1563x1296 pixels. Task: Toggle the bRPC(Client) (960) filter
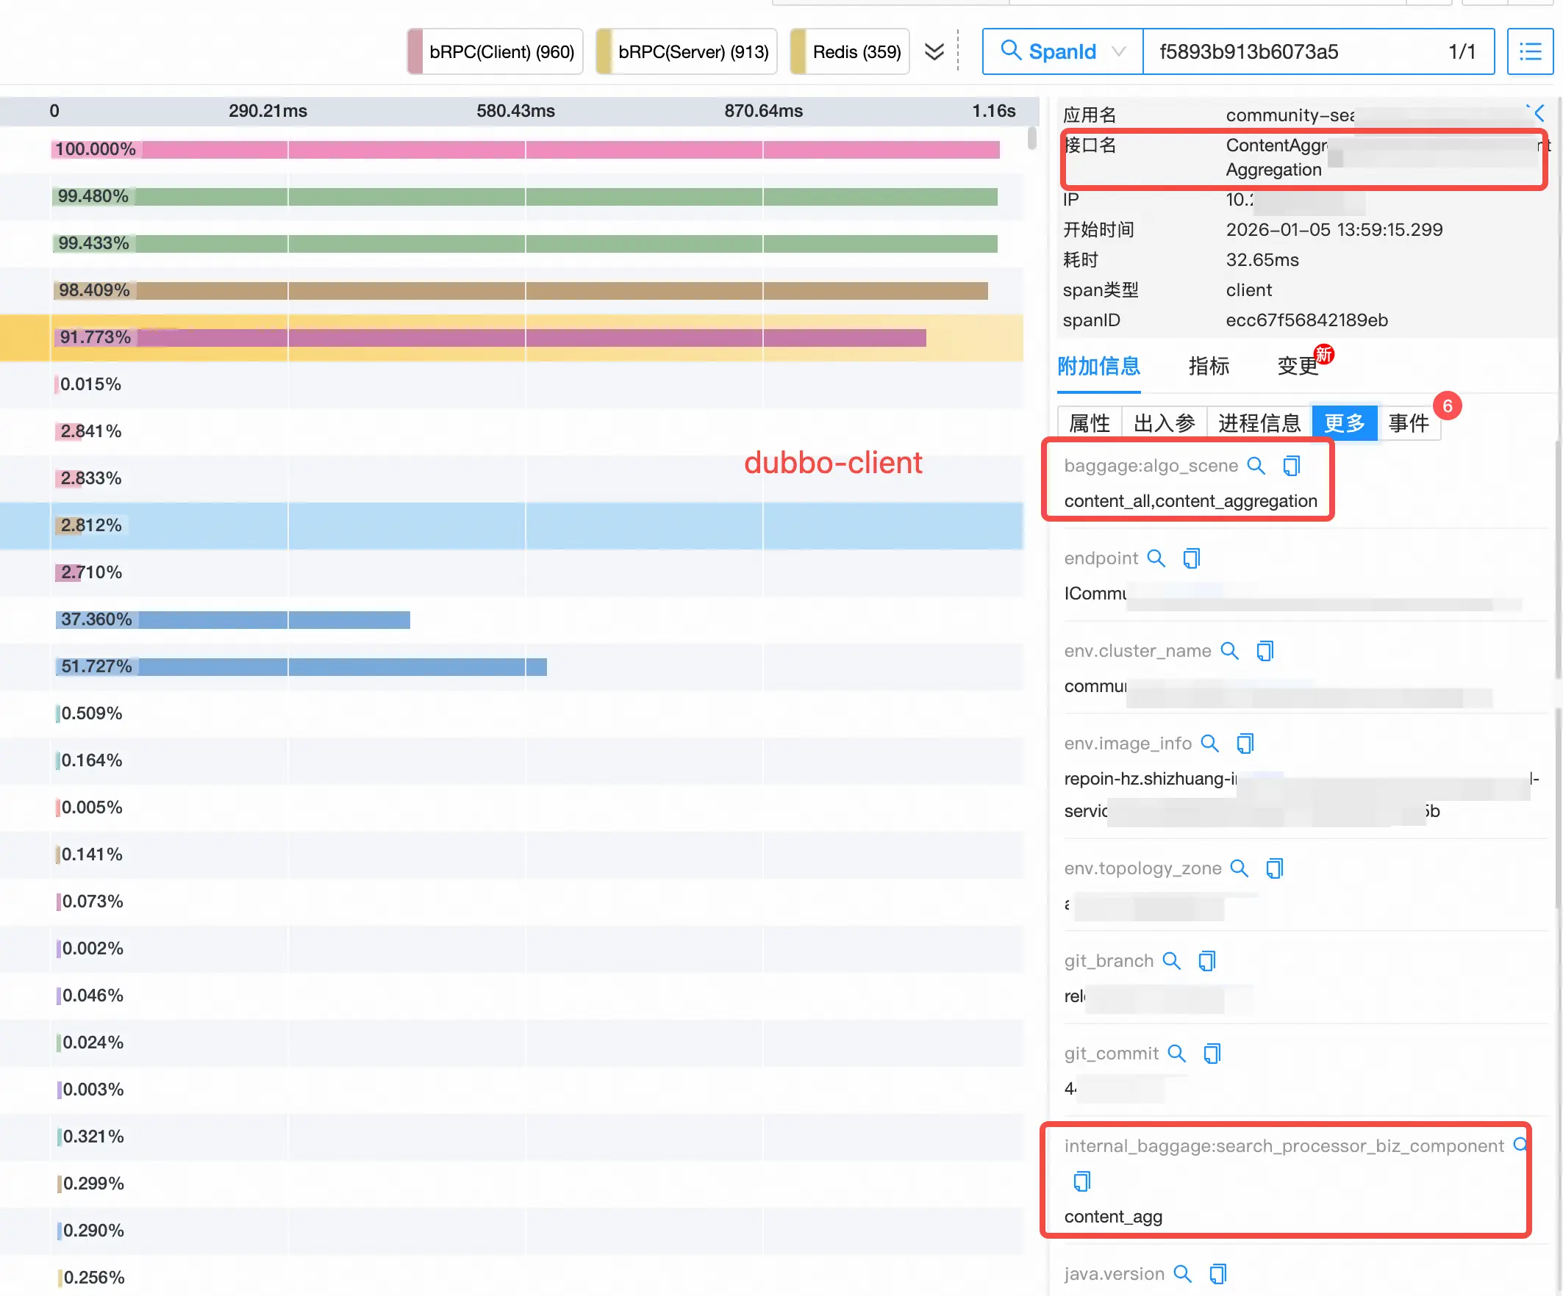495,51
